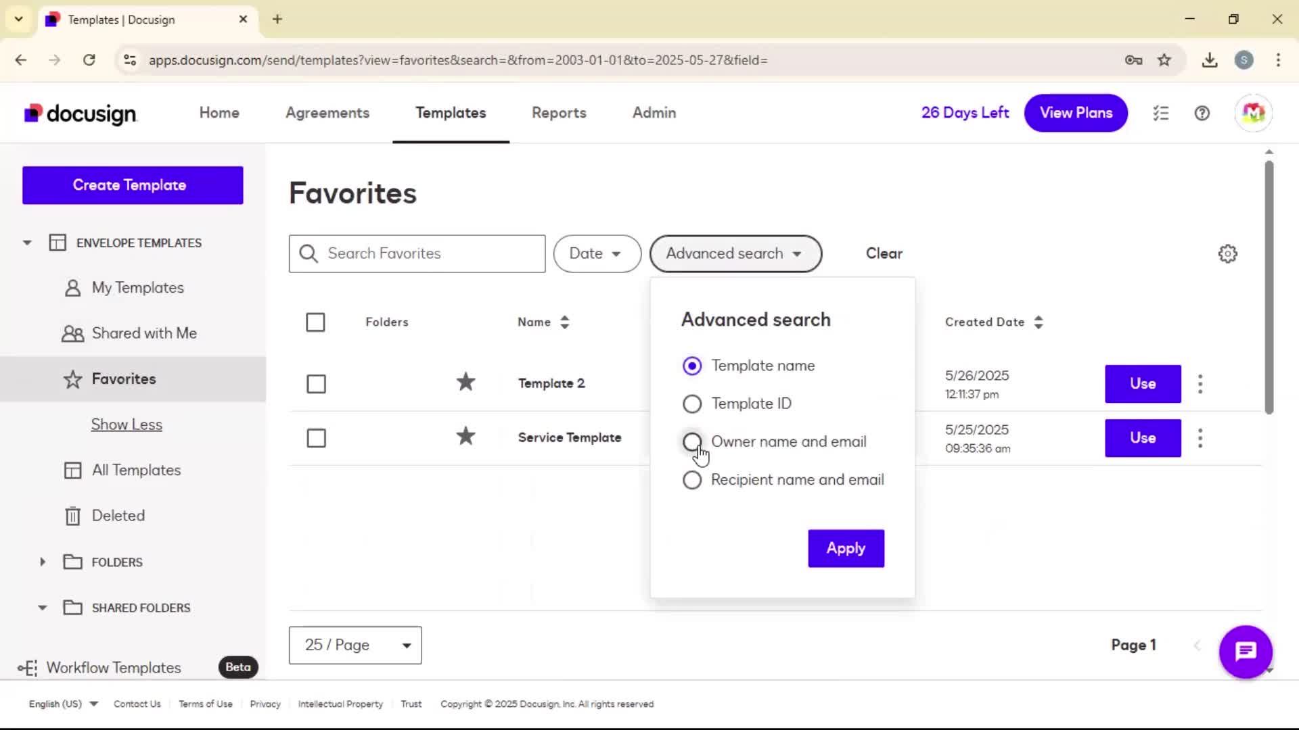1299x730 pixels.
Task: Click the table settings gear icon
Action: tap(1227, 253)
